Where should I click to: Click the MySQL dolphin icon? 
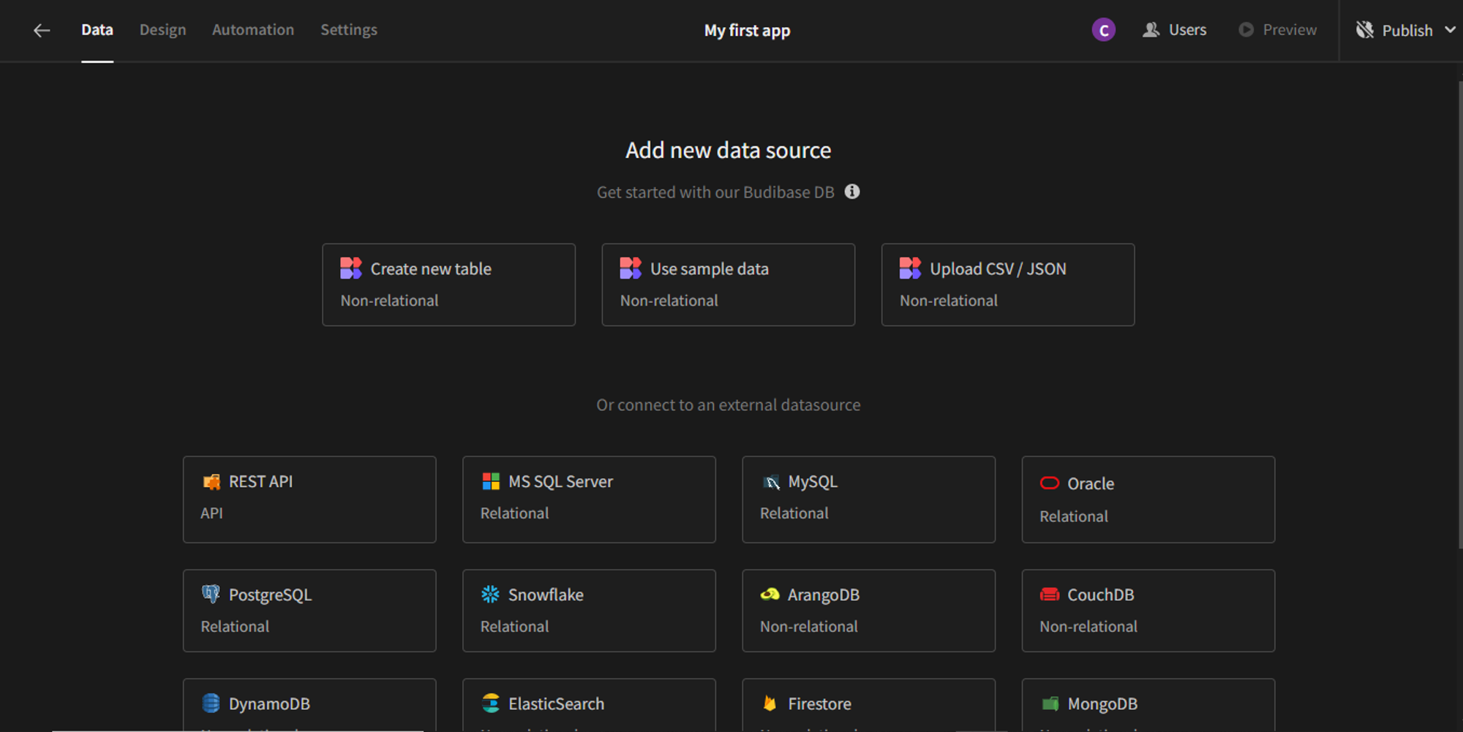771,482
